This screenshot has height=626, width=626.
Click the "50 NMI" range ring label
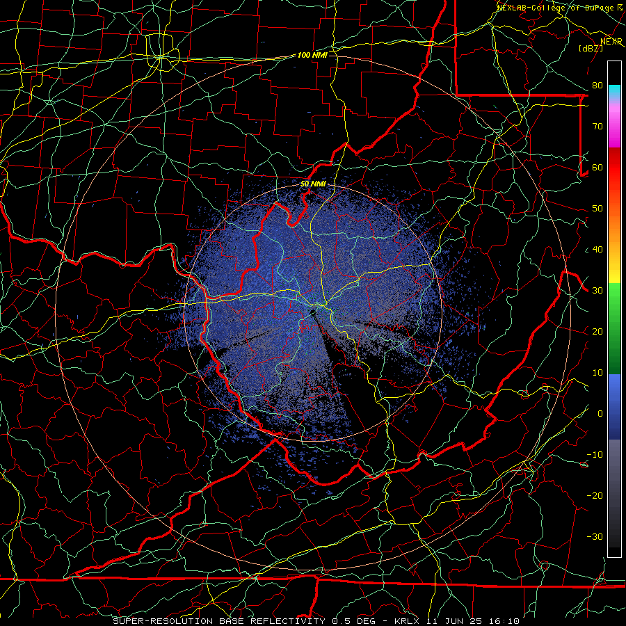tap(313, 184)
